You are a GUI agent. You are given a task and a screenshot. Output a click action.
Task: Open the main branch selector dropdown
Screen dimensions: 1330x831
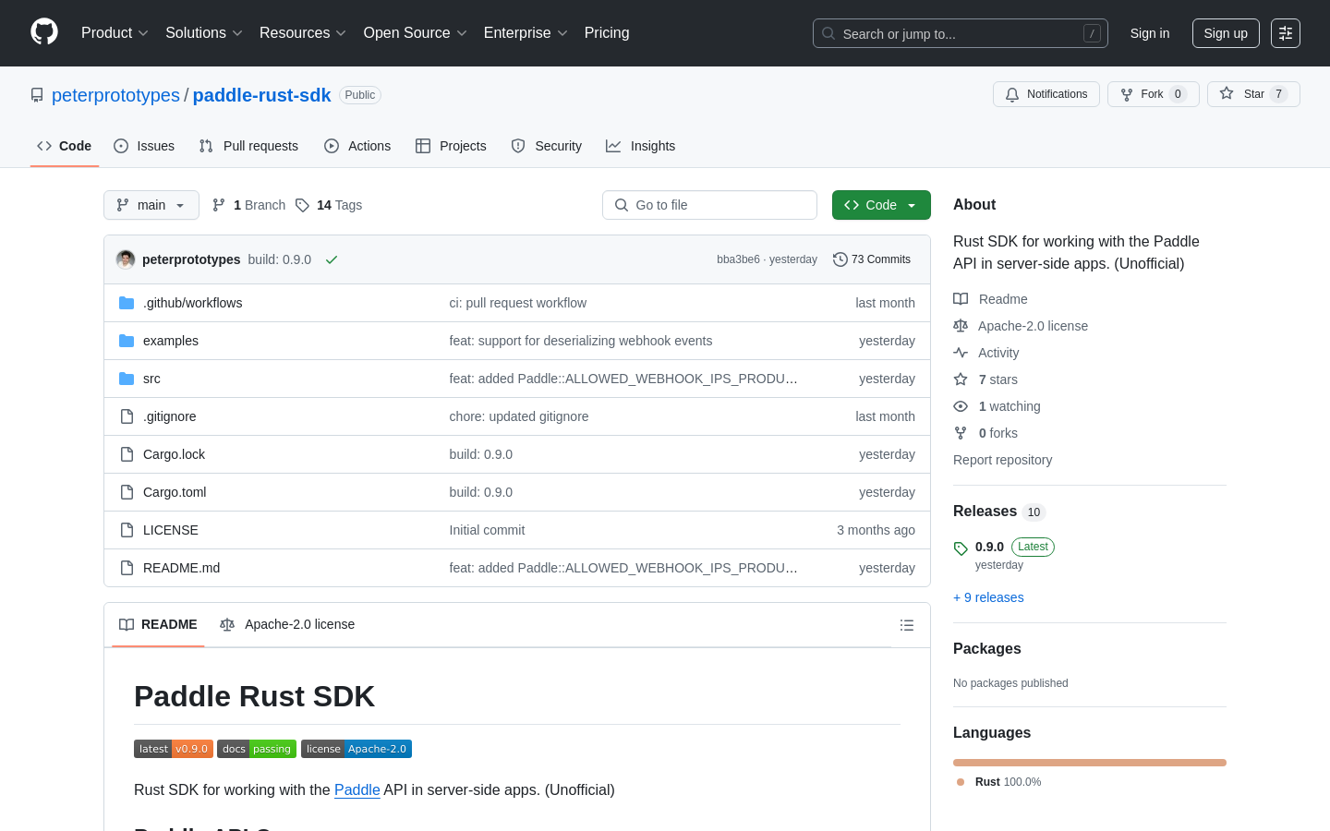(x=151, y=205)
